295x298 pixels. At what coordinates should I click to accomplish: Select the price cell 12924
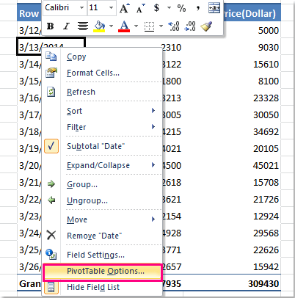click(x=266, y=216)
